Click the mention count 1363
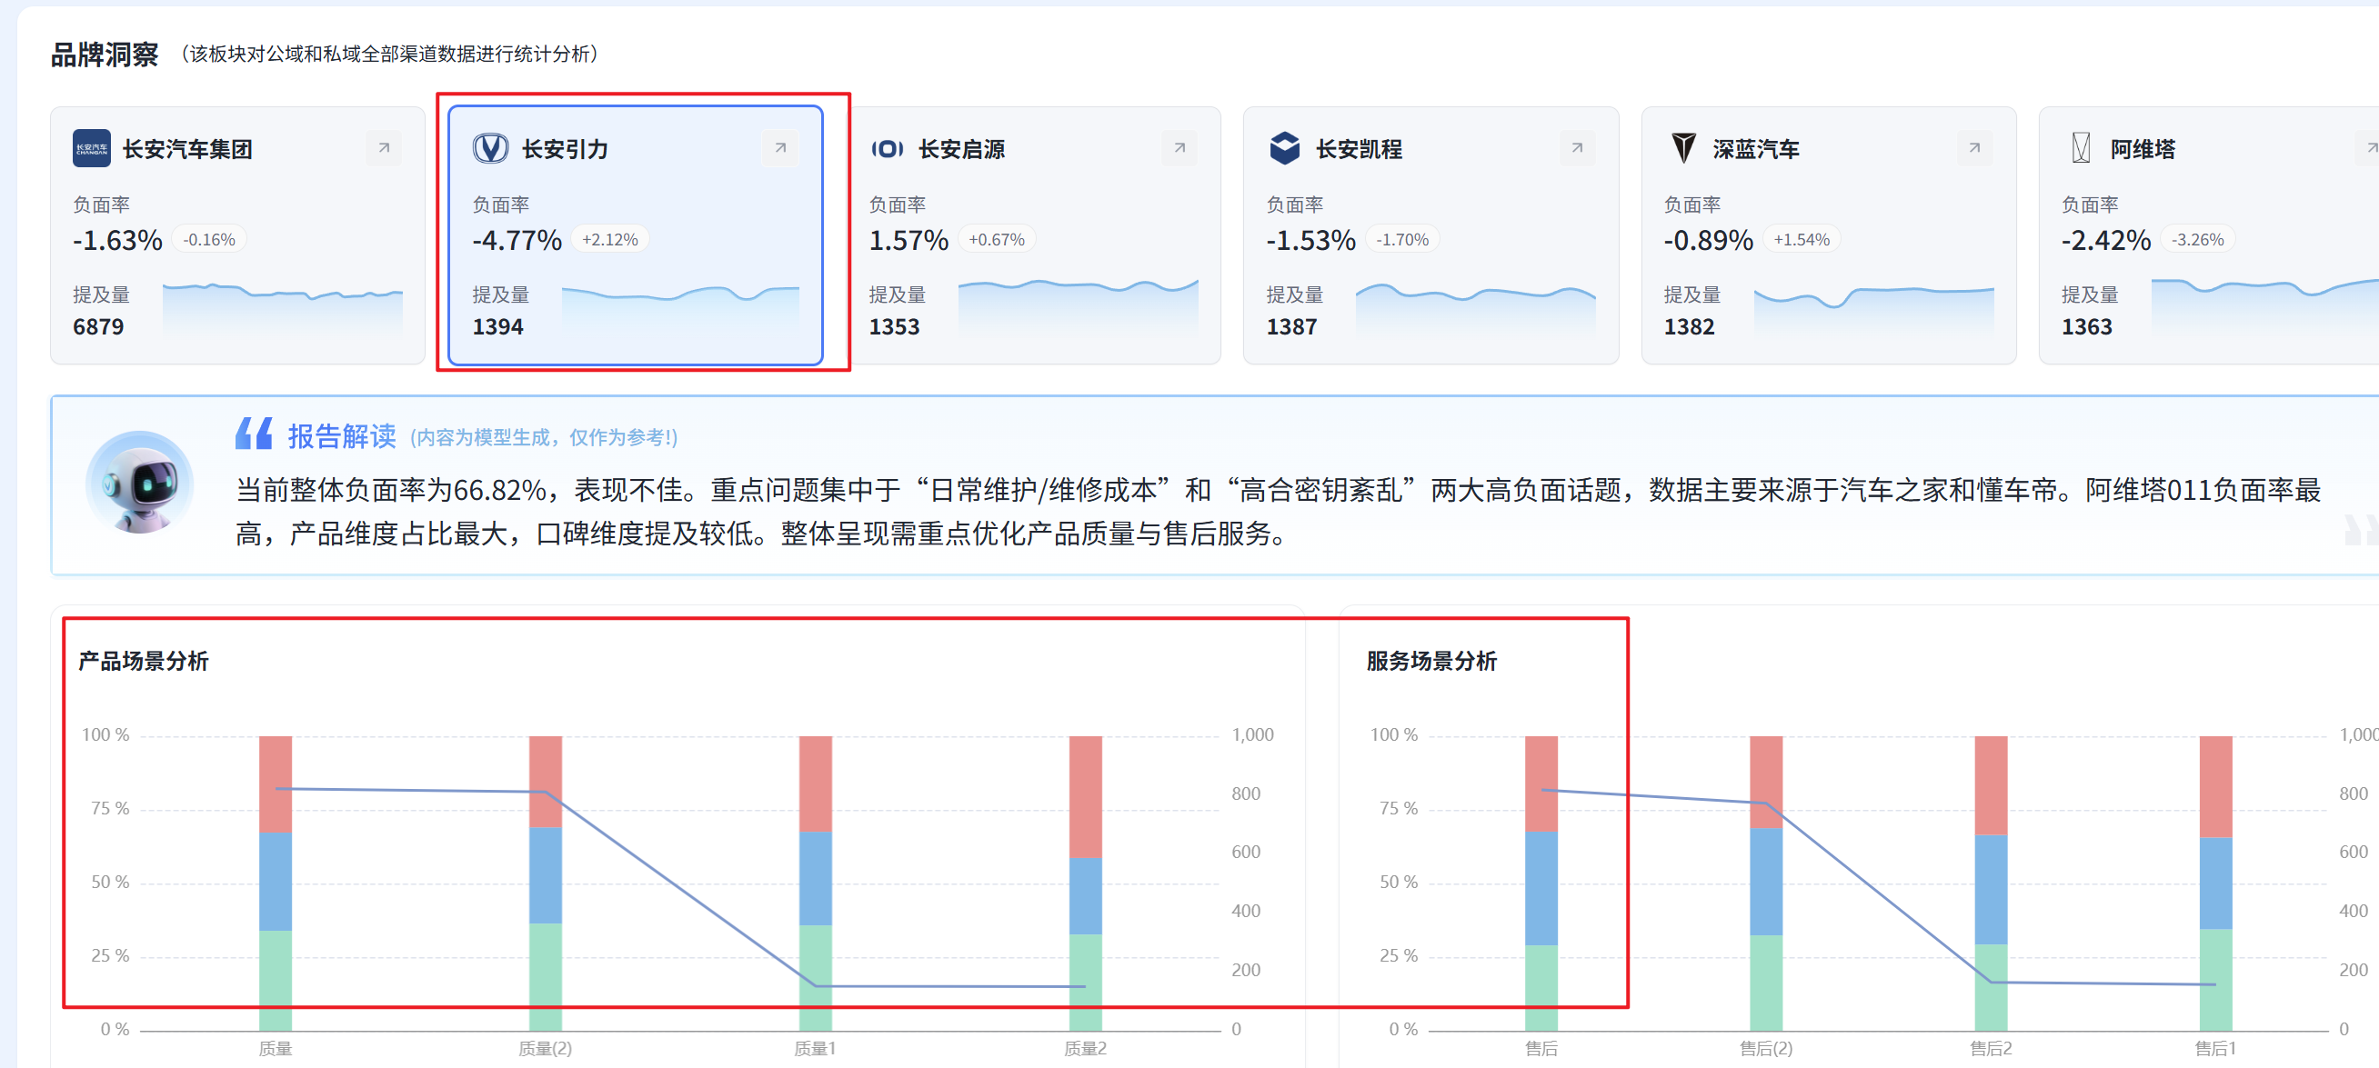 pyautogui.click(x=2086, y=327)
